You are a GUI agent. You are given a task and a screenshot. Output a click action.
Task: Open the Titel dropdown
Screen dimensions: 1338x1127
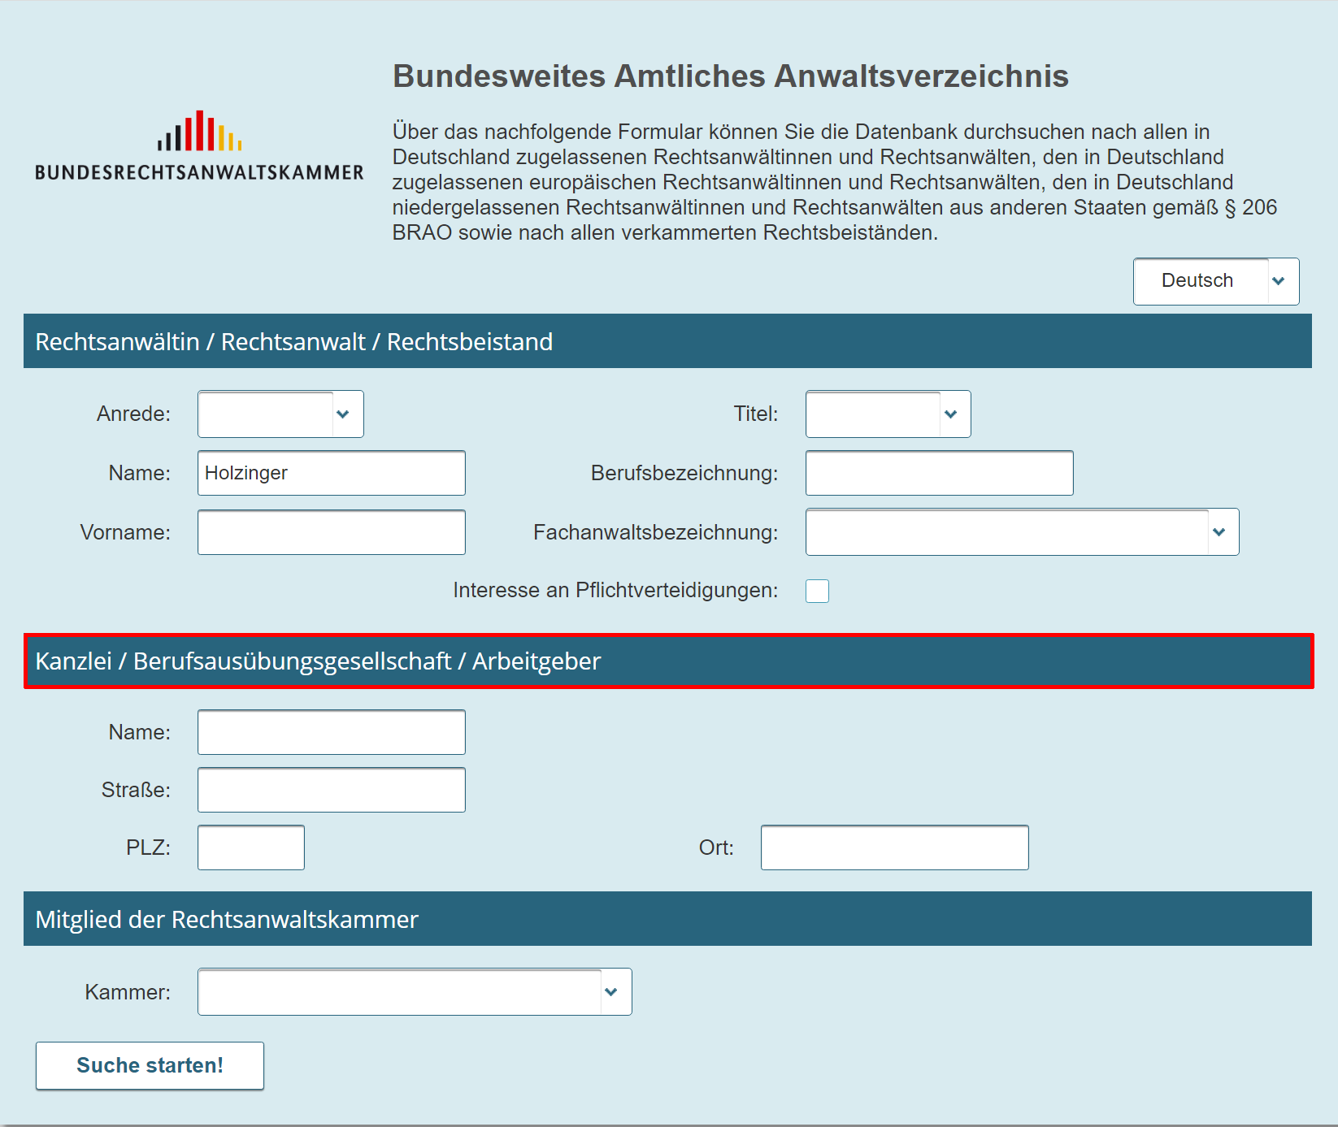(888, 414)
